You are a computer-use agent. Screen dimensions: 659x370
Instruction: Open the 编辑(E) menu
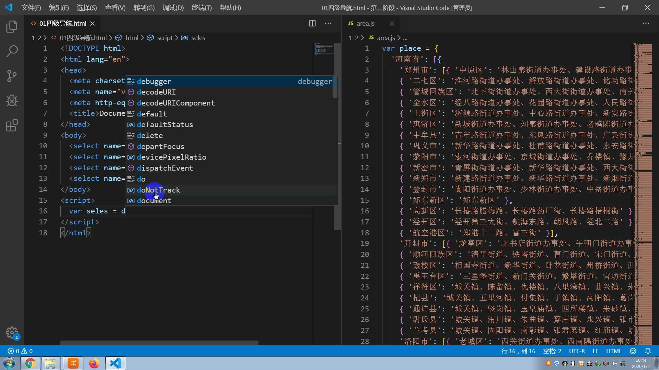(59, 8)
